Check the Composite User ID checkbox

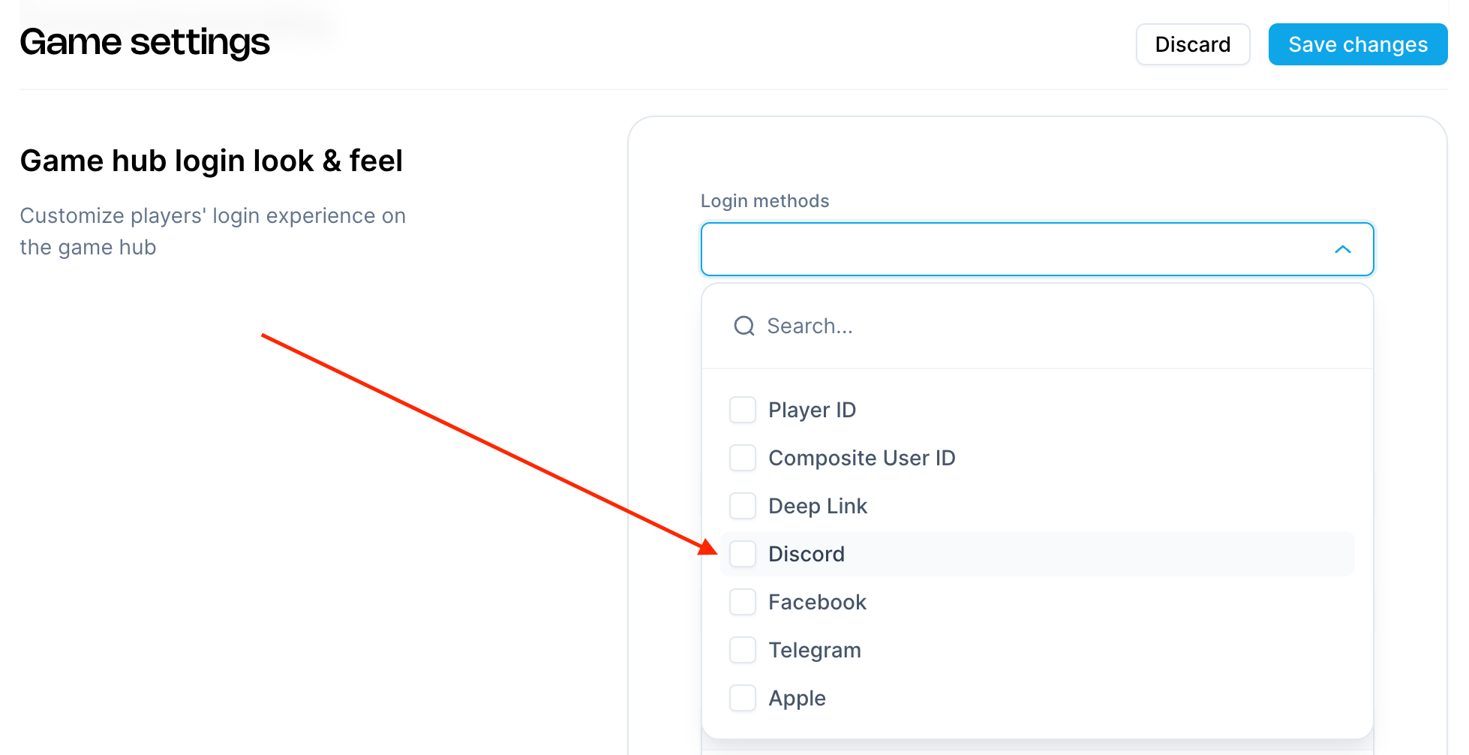pos(742,458)
